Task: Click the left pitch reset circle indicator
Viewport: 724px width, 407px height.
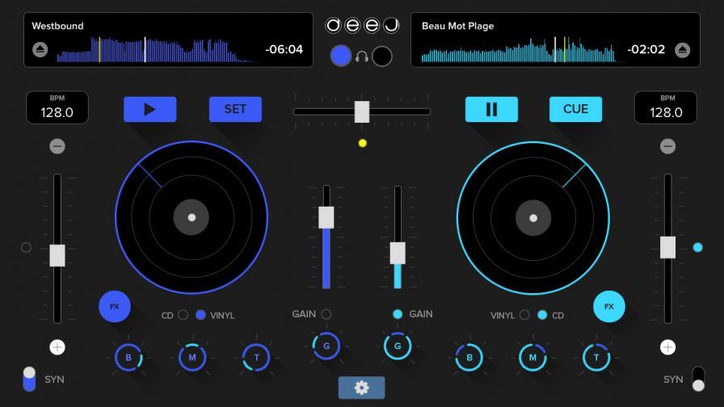Action: 27,247
